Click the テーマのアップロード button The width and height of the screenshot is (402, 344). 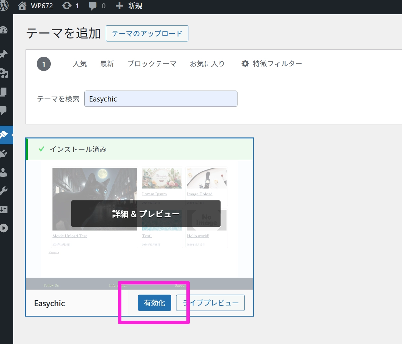point(147,34)
